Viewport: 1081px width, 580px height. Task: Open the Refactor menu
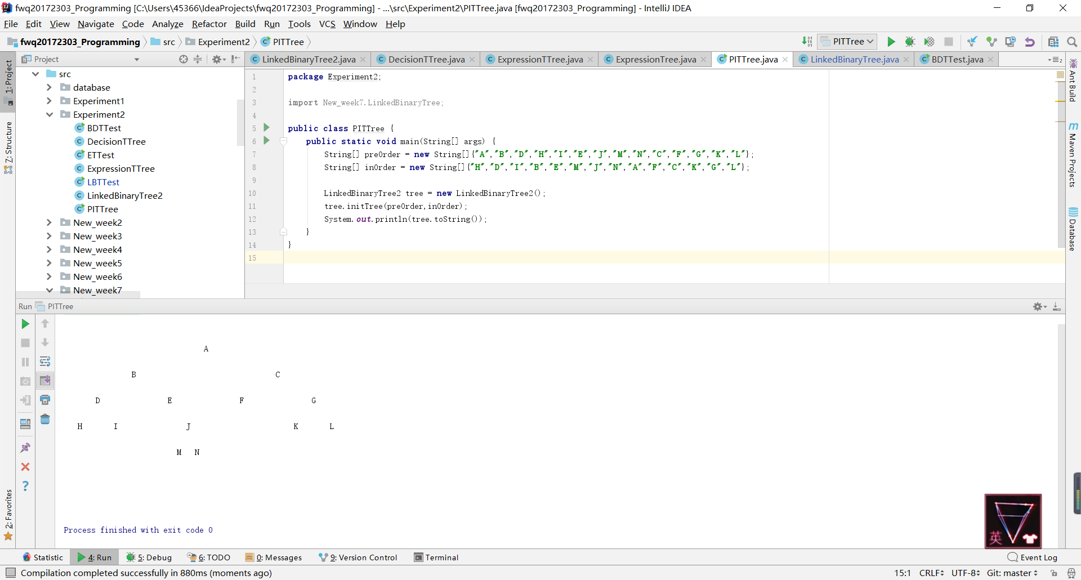pyautogui.click(x=209, y=24)
